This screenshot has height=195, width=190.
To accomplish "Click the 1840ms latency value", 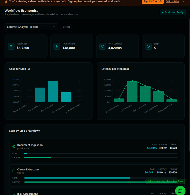I will click(162, 172).
